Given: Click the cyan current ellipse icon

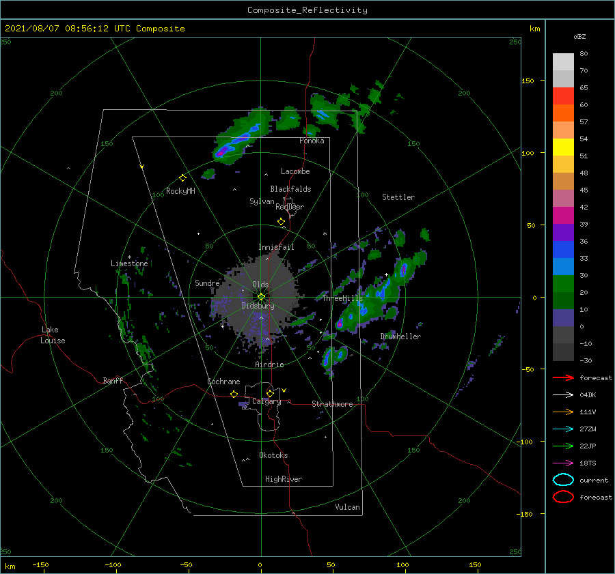Looking at the screenshot, I should (x=563, y=480).
